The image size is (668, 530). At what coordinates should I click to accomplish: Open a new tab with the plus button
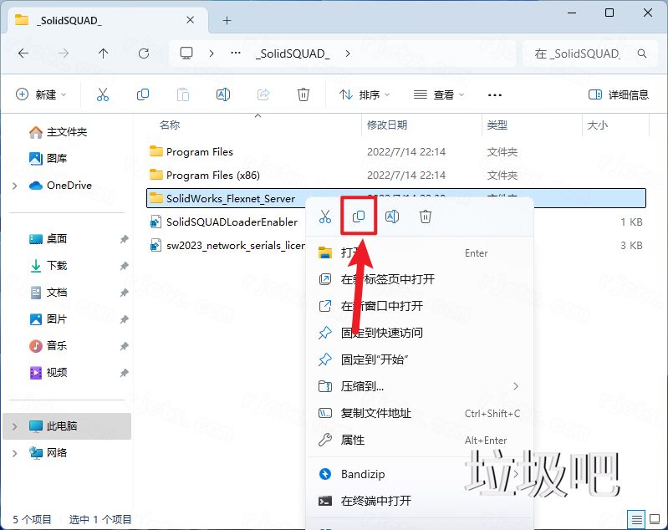coord(227,20)
